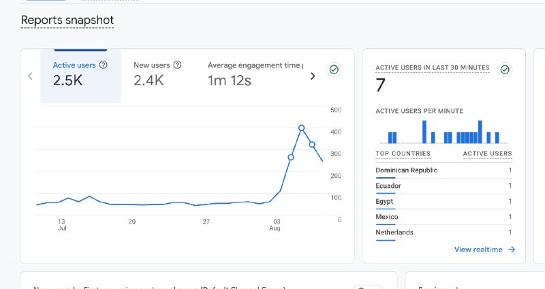Select the Dominican Republic country row

pos(444,170)
